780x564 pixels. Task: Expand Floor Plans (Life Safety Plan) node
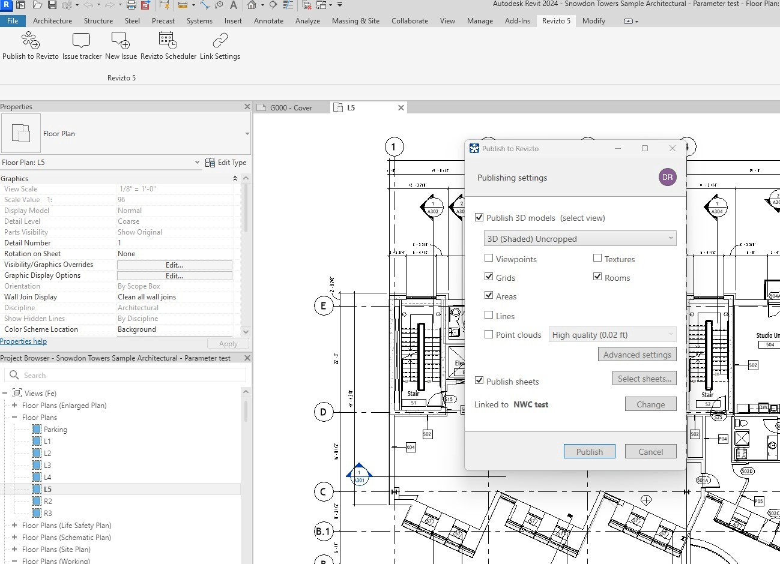point(14,526)
